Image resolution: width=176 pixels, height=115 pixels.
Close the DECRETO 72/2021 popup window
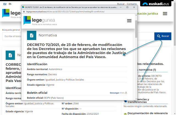(134, 7)
